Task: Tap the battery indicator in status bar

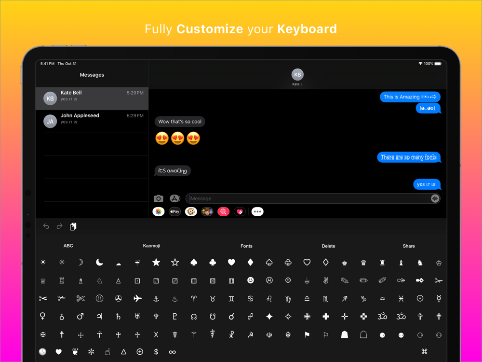Action: pyautogui.click(x=438, y=64)
